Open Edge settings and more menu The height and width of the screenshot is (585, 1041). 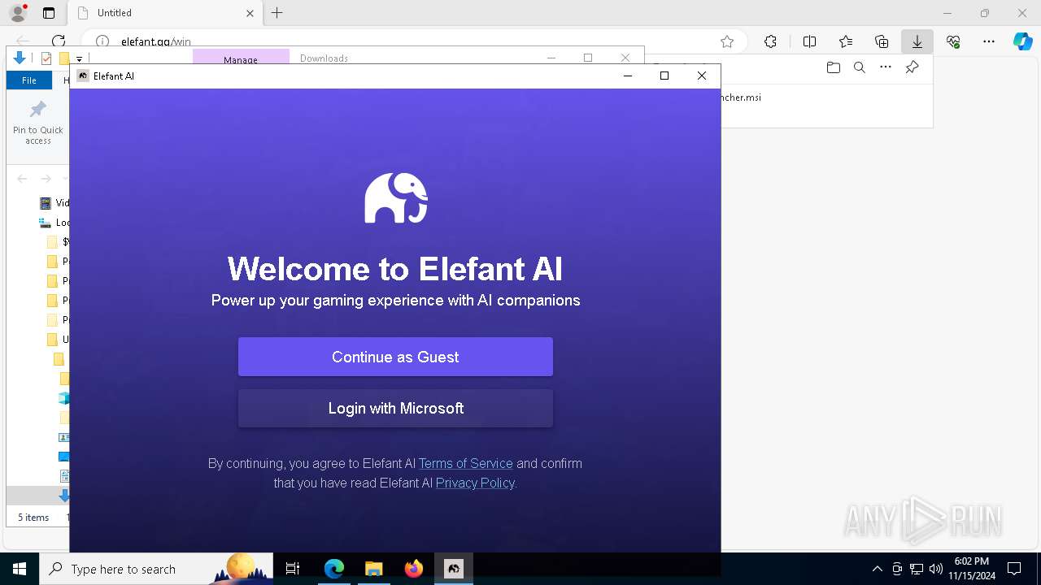coord(989,41)
